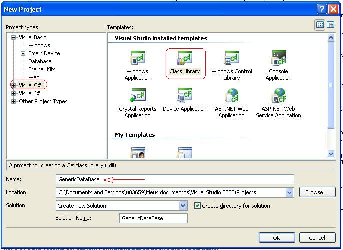The image size is (343, 250).
Task: Pick the Console Application template icon
Action: pyautogui.click(x=279, y=57)
